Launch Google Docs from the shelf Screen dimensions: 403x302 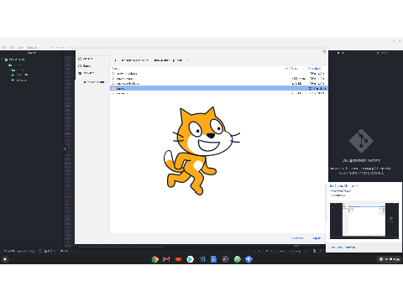(x=213, y=259)
